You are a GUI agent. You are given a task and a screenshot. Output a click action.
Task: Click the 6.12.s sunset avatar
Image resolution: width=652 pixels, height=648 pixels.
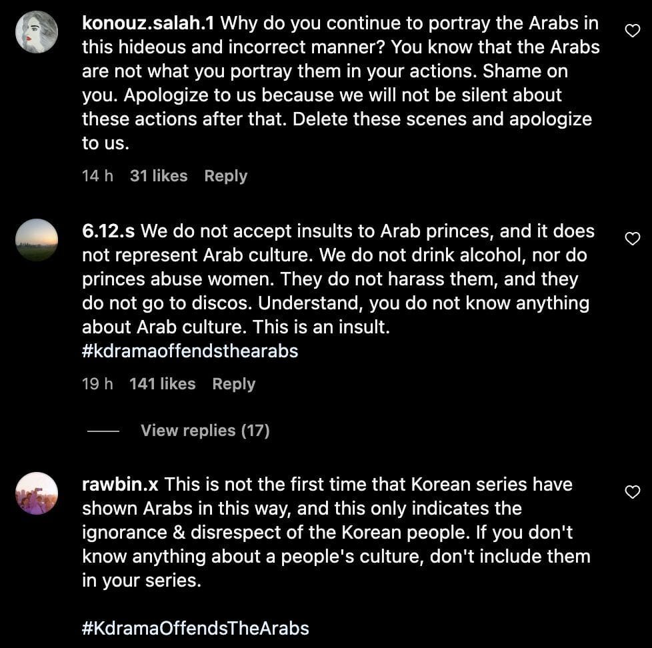[37, 240]
